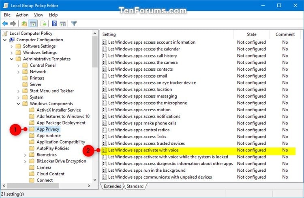The image size is (304, 198).
Task: Expand the Control Panel node
Action: (x=18, y=65)
